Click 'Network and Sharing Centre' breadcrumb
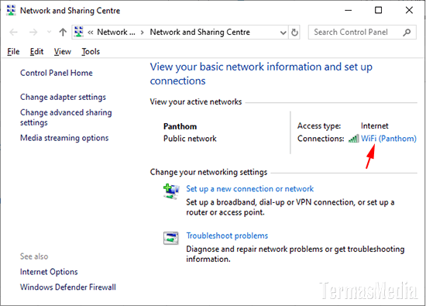This screenshot has width=426, height=306. coord(200,32)
